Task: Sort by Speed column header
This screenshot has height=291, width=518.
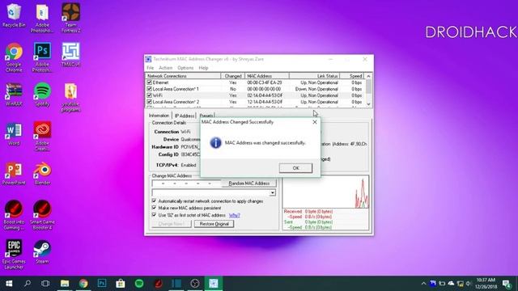Action: click(352, 76)
